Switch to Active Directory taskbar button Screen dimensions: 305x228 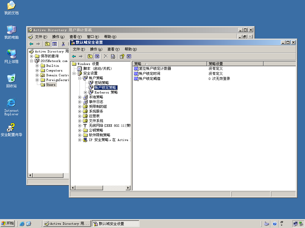[67, 224]
